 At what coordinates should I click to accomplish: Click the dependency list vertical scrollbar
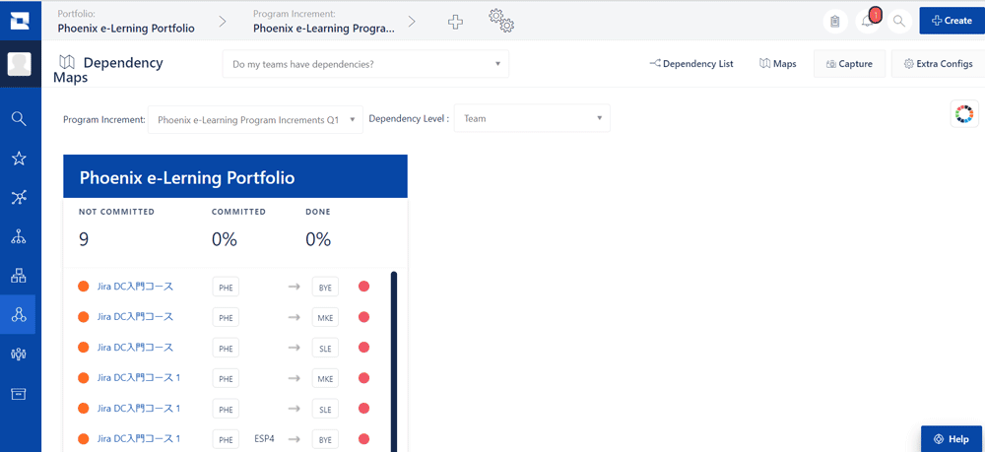click(394, 361)
